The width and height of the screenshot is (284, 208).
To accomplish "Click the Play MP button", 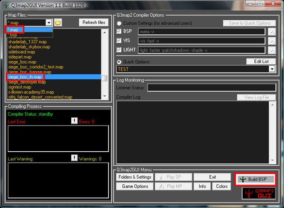I will [x=174, y=186].
